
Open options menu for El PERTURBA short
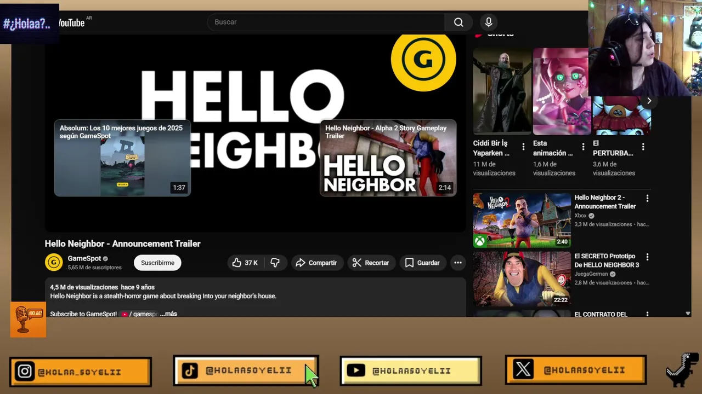(643, 147)
